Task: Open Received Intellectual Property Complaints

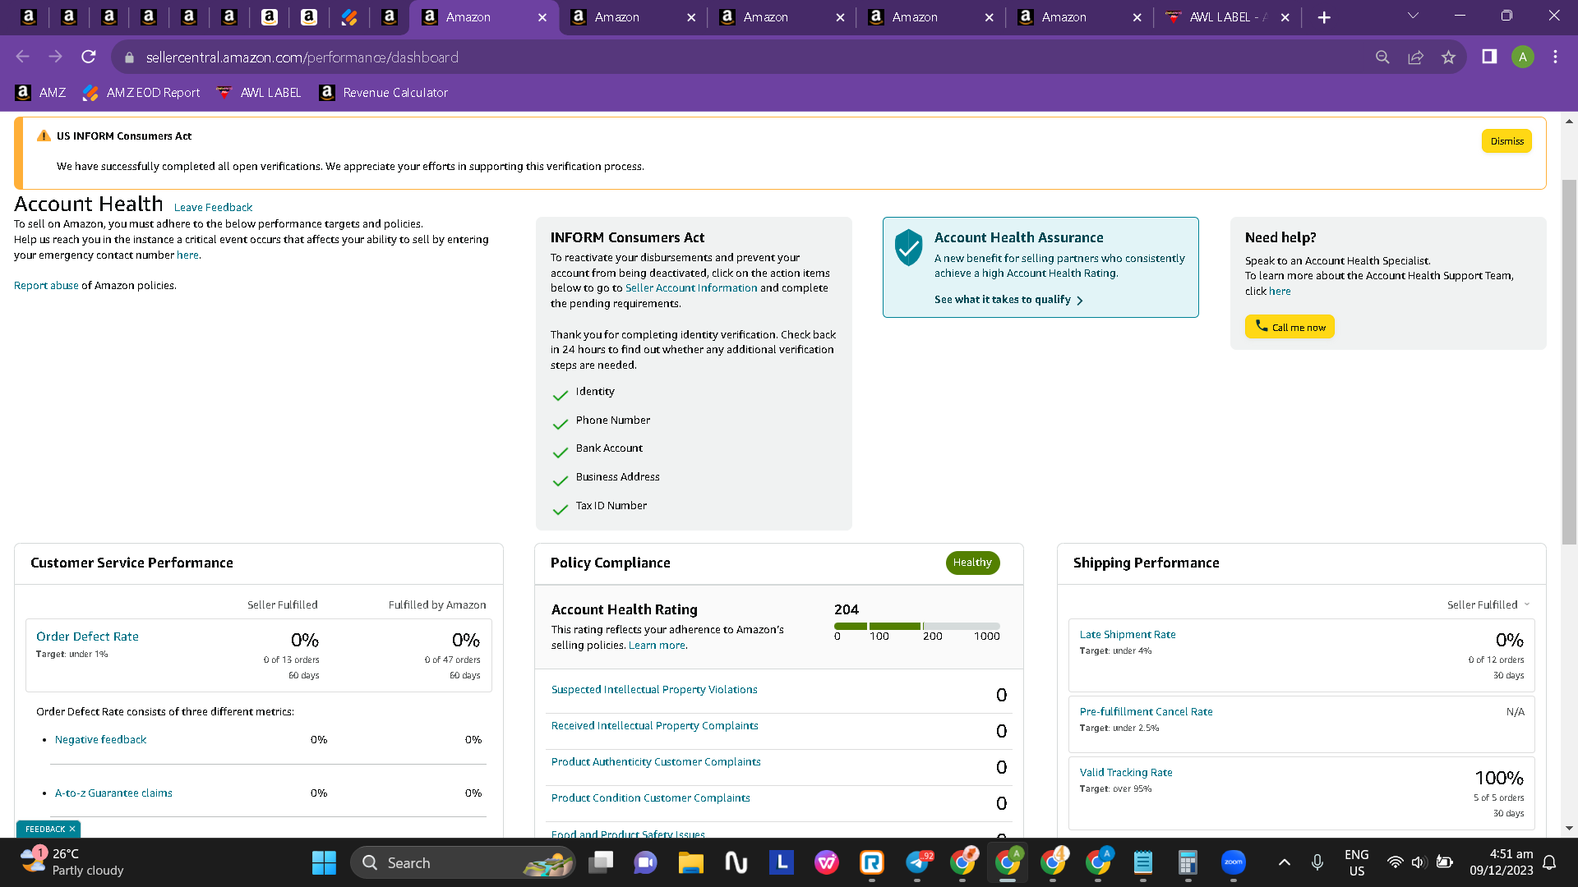Action: [654, 726]
